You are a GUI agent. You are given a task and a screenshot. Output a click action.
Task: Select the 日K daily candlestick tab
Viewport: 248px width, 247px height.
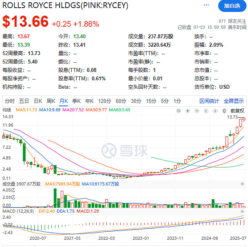click(38, 101)
